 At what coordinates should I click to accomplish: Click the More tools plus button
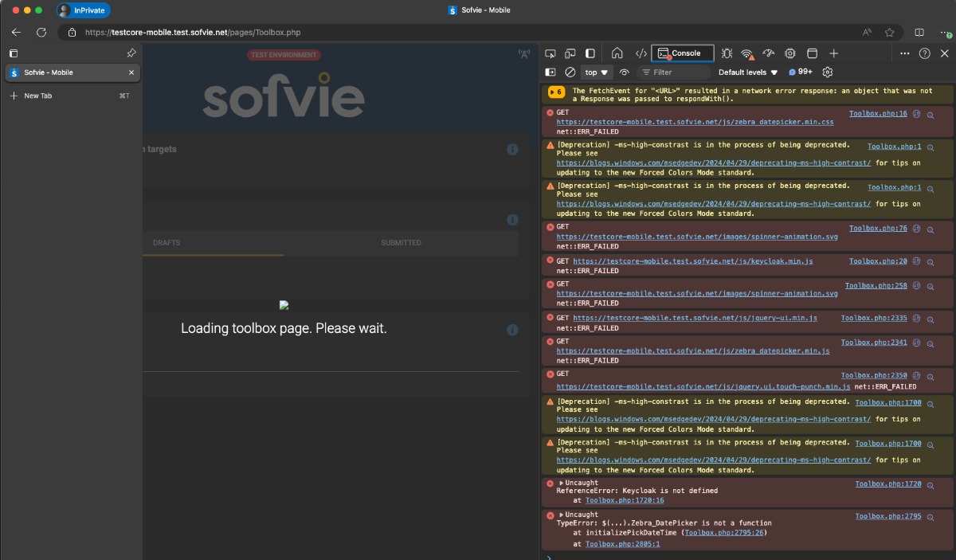(x=834, y=53)
